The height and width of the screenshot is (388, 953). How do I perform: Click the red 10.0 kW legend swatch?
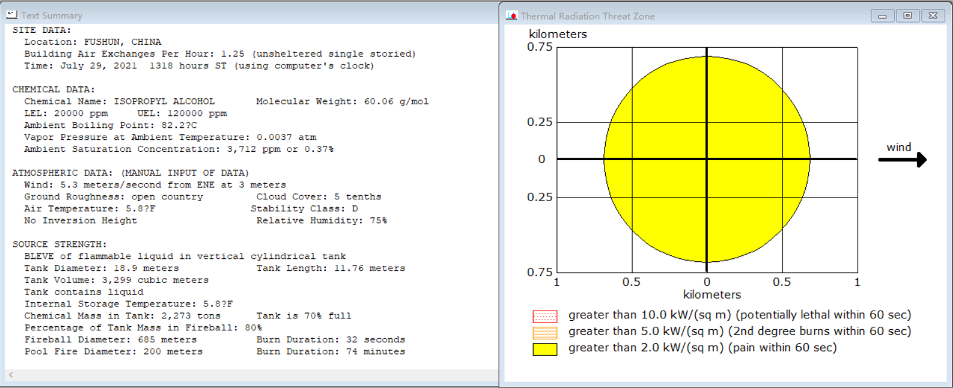(x=545, y=316)
